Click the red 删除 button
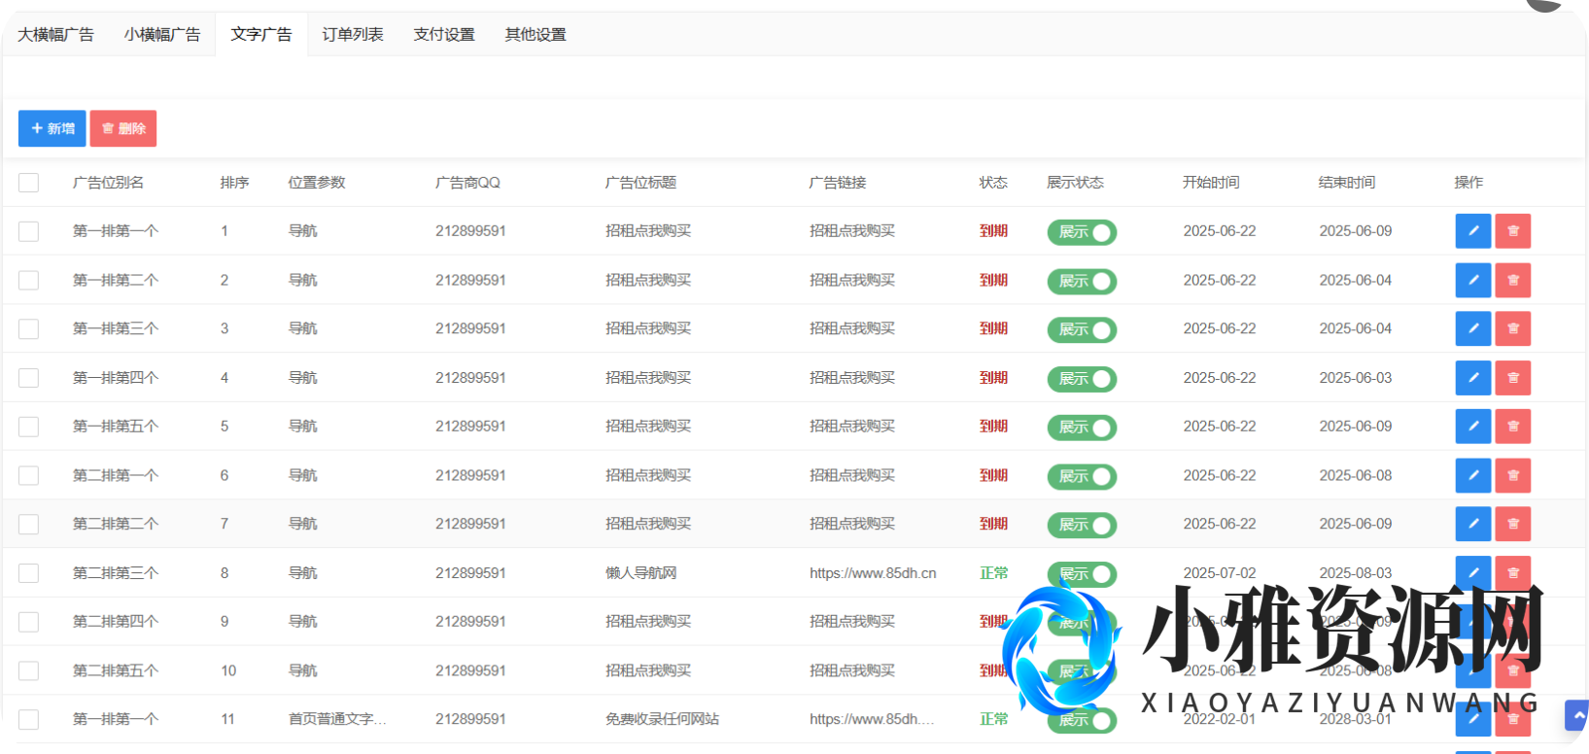 point(123,128)
